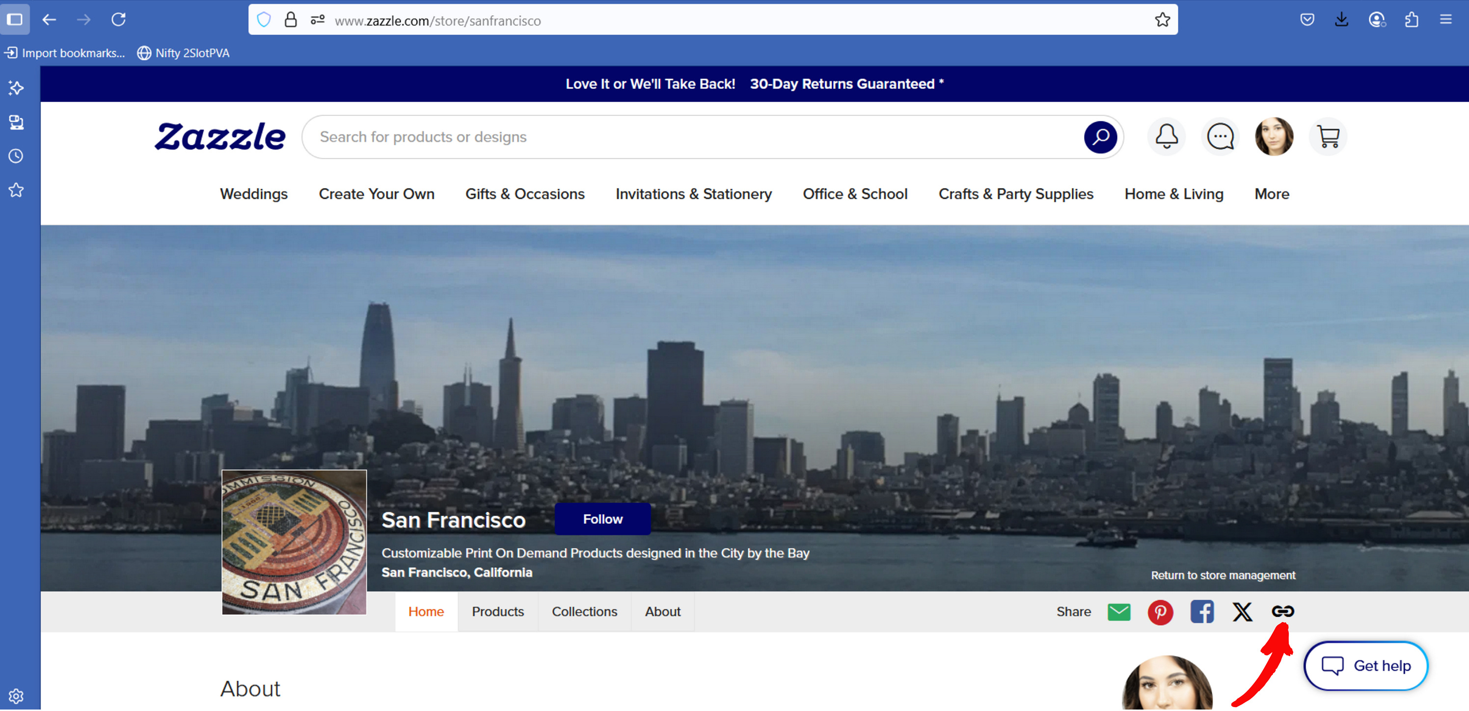Follow the San Francisco store
The height and width of the screenshot is (711, 1469).
pos(602,519)
